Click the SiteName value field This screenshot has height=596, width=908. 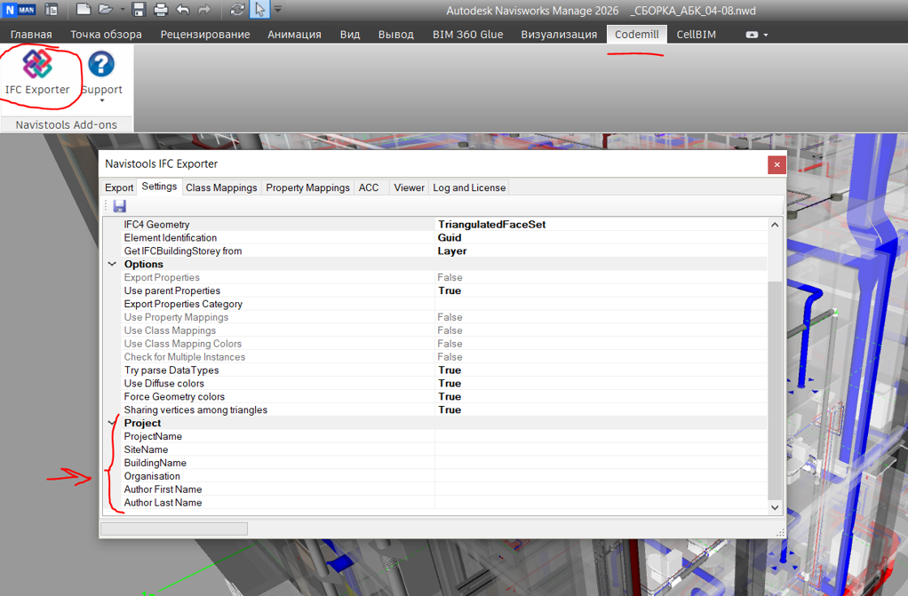pos(601,449)
